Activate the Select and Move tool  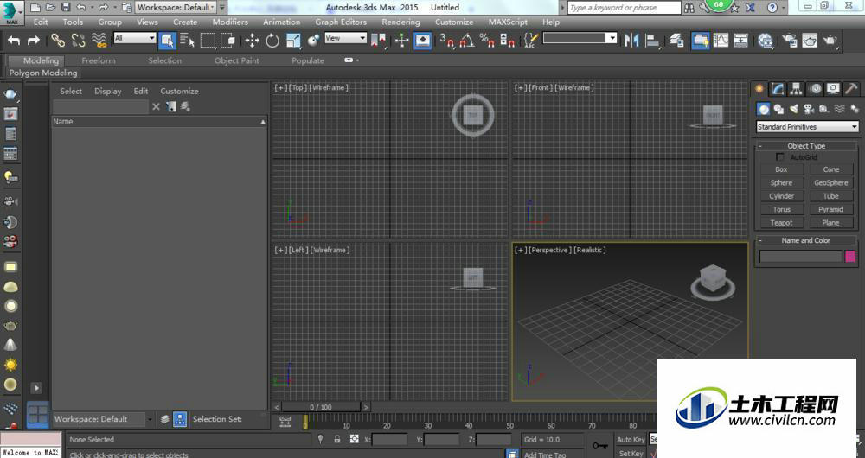252,41
